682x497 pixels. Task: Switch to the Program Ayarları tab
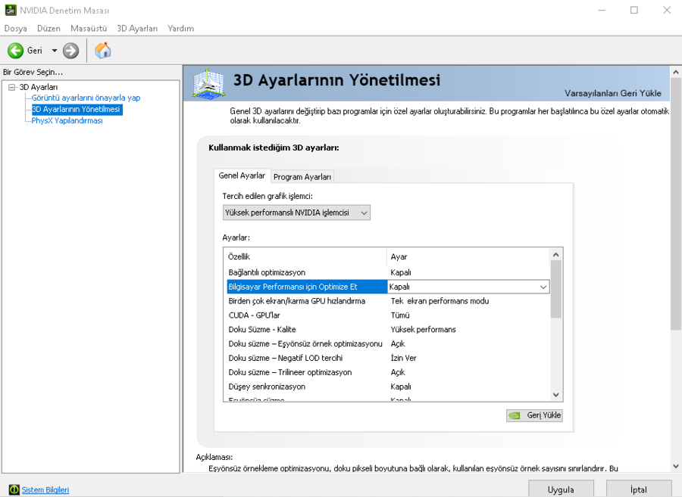(x=302, y=177)
